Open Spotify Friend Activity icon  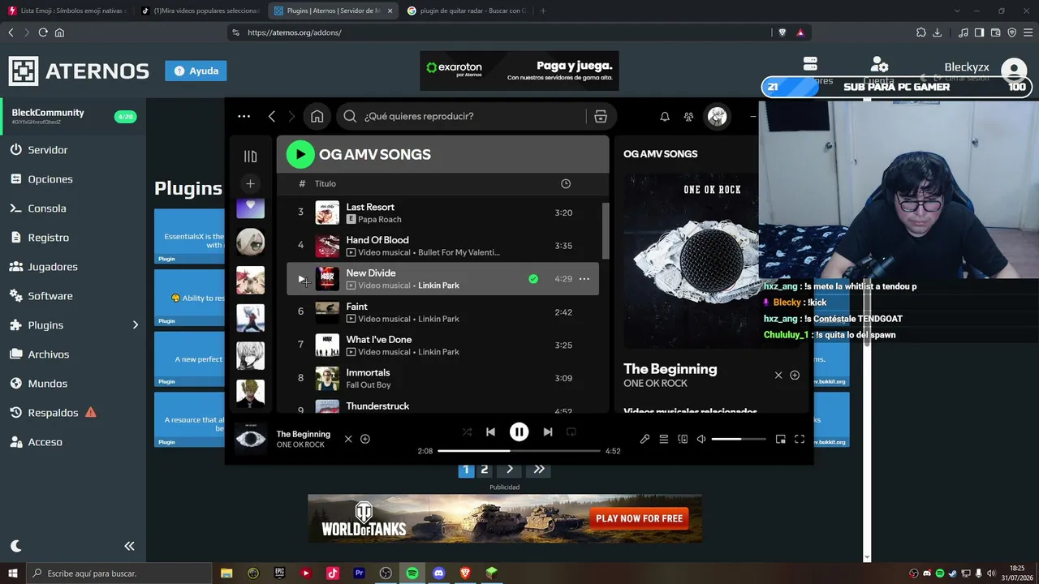(689, 117)
